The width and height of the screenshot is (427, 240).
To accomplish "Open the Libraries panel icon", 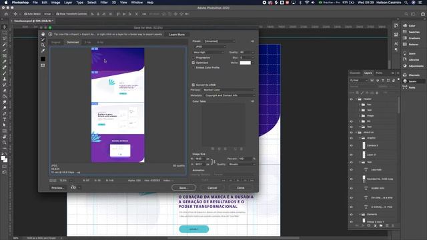I will [x=405, y=59].
